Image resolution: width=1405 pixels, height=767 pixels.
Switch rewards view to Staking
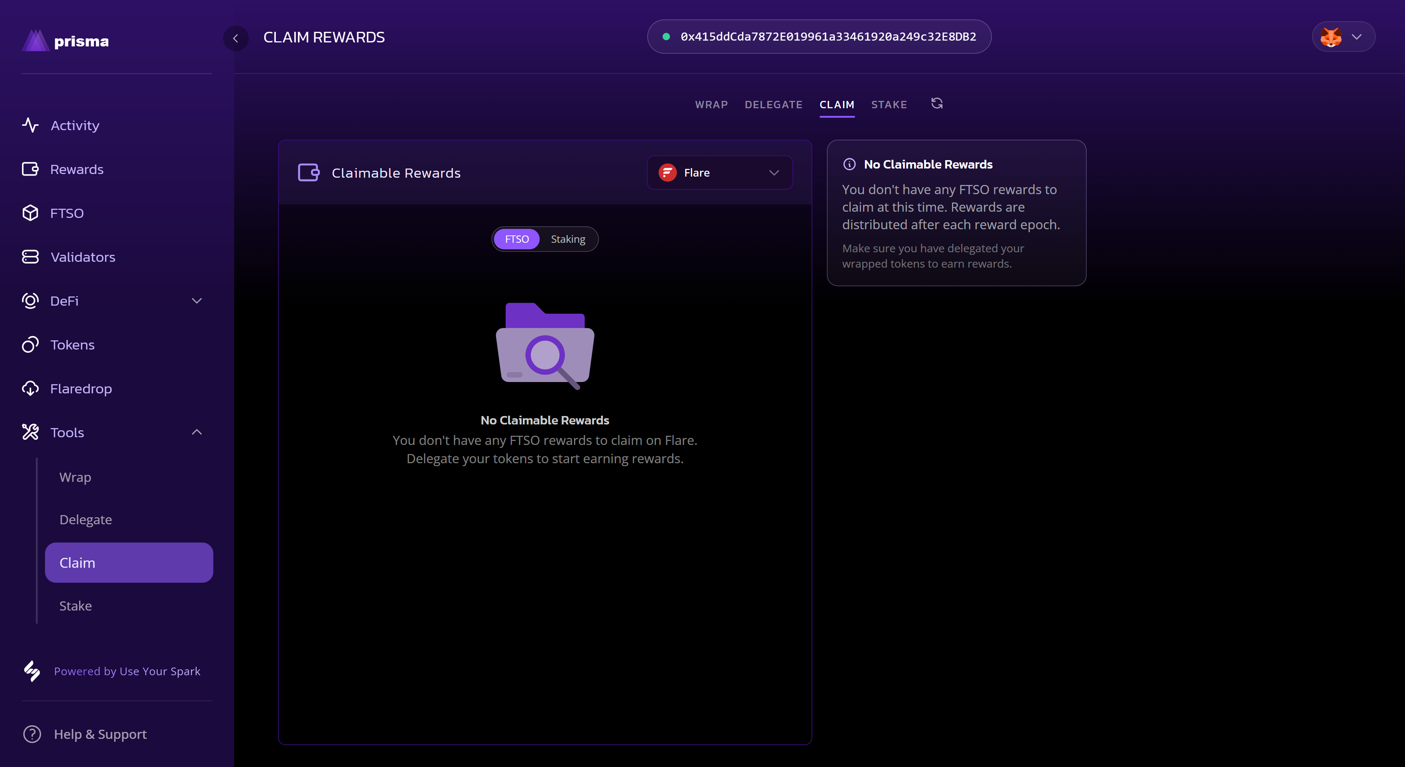click(568, 239)
